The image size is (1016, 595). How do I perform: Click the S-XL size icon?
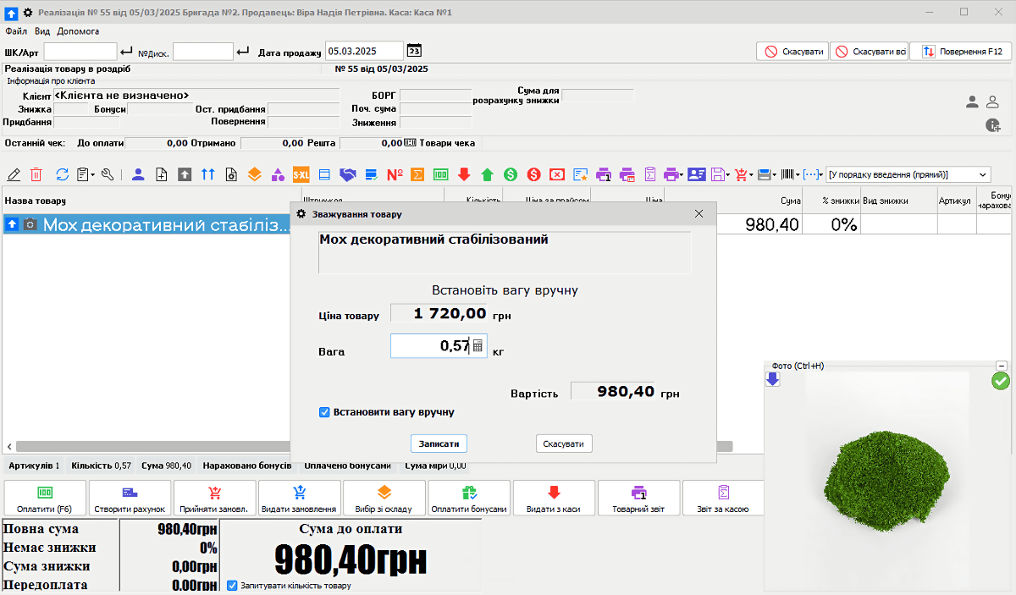[301, 174]
